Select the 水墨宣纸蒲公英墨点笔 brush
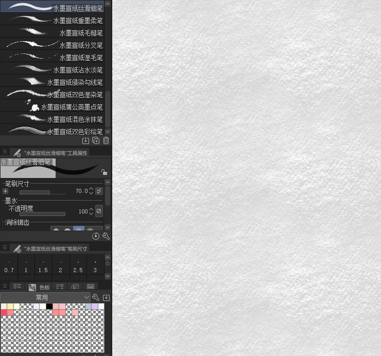 point(52,106)
